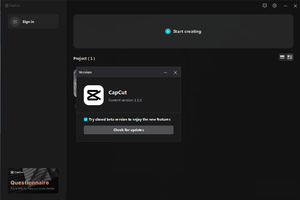Click the Version dialog title
This screenshot has width=300, height=200.
click(85, 72)
